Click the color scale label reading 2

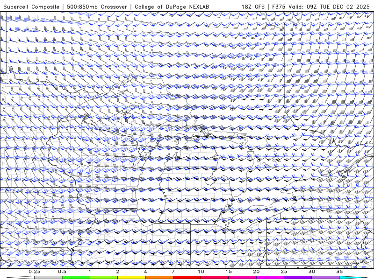point(118,272)
